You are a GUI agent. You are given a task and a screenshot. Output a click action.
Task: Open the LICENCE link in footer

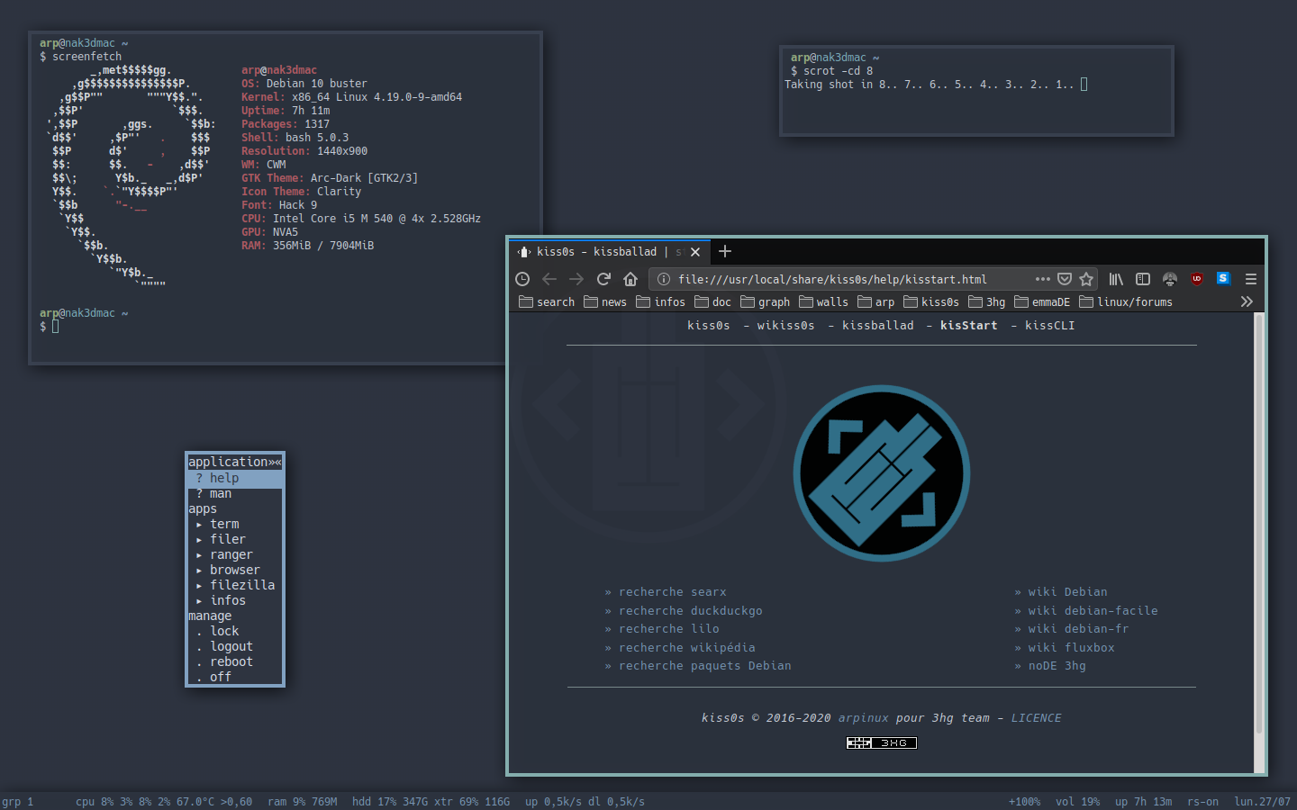(1036, 718)
